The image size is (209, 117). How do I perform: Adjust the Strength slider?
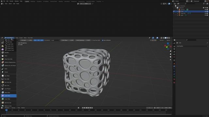tap(26, 40)
